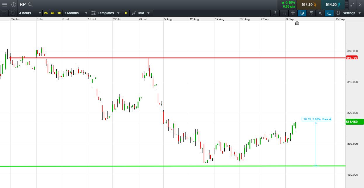Switch to the 1D quick interval
The width and height of the screenshot is (364, 188).
(x=59, y=13)
